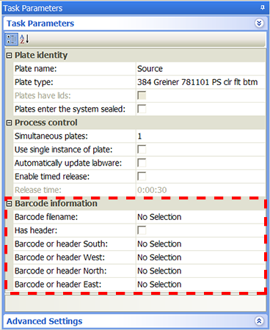Expand Advanced Settings with double-chevron icon
The width and height of the screenshot is (270, 330).
click(259, 320)
